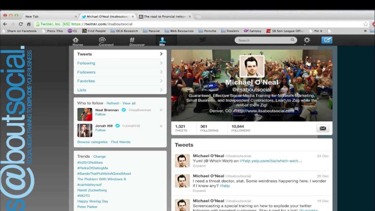This screenshot has height=211, width=375.
Task: Open the Randi Zuckerberg trend
Action: 92,190
